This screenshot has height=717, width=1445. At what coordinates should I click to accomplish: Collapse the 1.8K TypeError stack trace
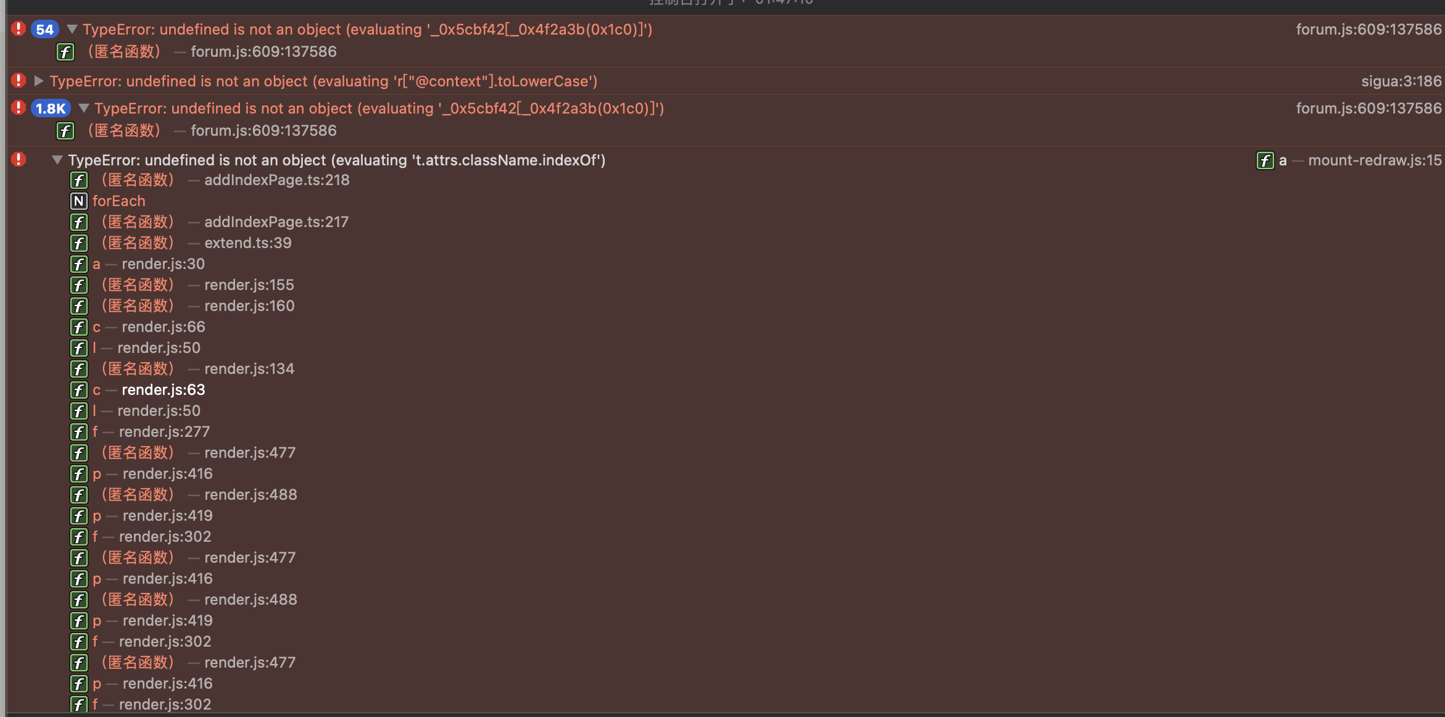84,108
